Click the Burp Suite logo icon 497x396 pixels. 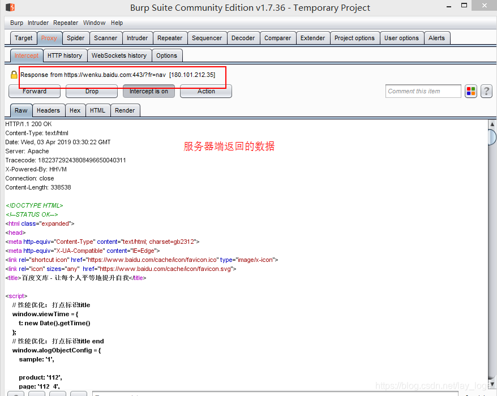(10, 7)
